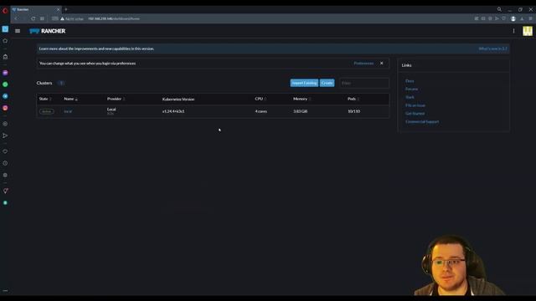This screenshot has height=301, width=536.
Task: Go back in browser history
Action: pos(16,18)
